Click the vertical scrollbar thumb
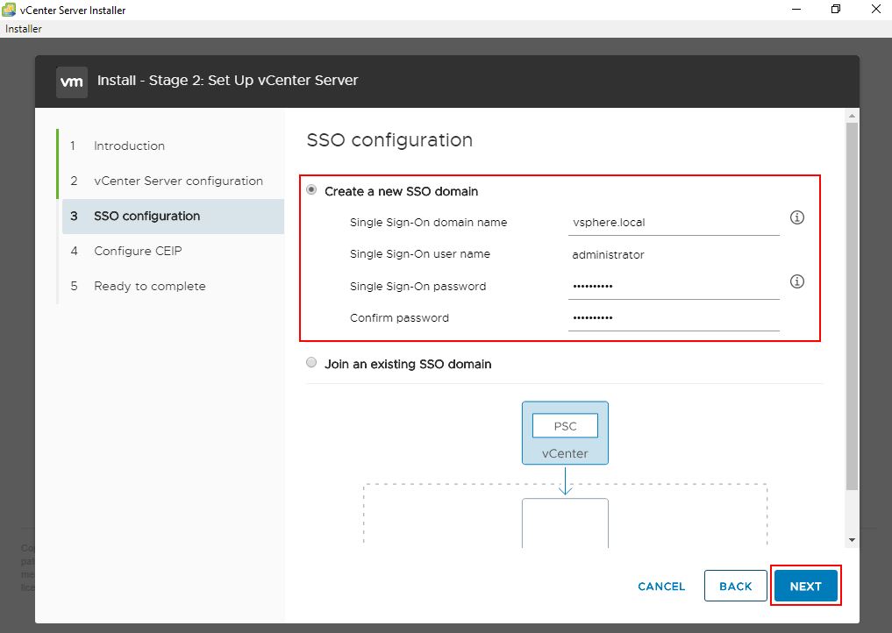The image size is (892, 633). (x=852, y=306)
